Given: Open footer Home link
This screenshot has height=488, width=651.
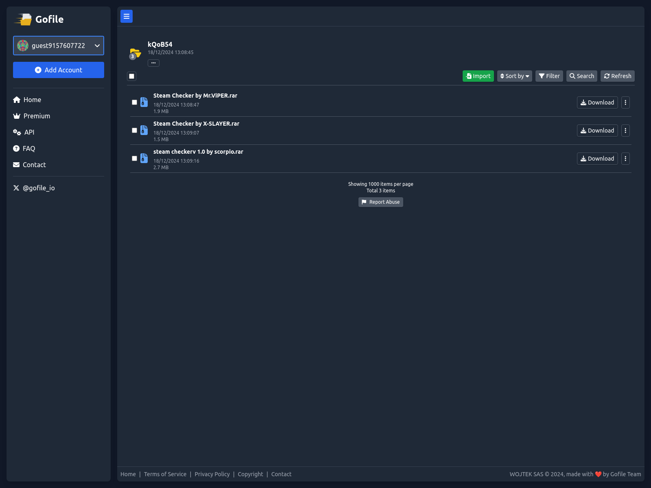Looking at the screenshot, I should point(128,474).
